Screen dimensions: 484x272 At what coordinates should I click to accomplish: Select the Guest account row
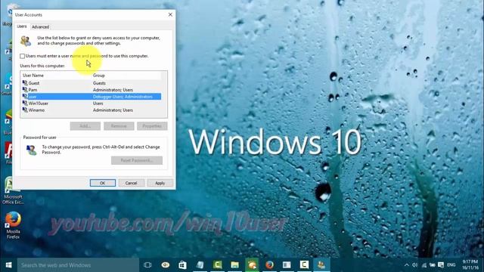pos(92,83)
